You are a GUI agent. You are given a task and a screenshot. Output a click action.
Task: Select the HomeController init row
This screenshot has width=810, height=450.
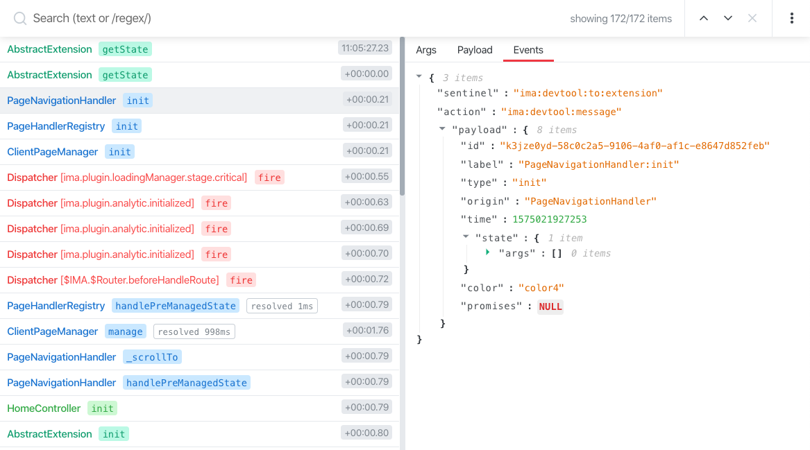click(x=199, y=408)
